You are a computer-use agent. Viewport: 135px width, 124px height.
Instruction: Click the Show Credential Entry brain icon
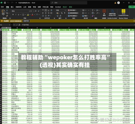coord(123,11)
